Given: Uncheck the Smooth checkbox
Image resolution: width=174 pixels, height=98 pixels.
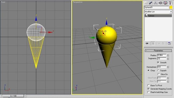Looking at the screenshot, I should pyautogui.click(x=158, y=62).
